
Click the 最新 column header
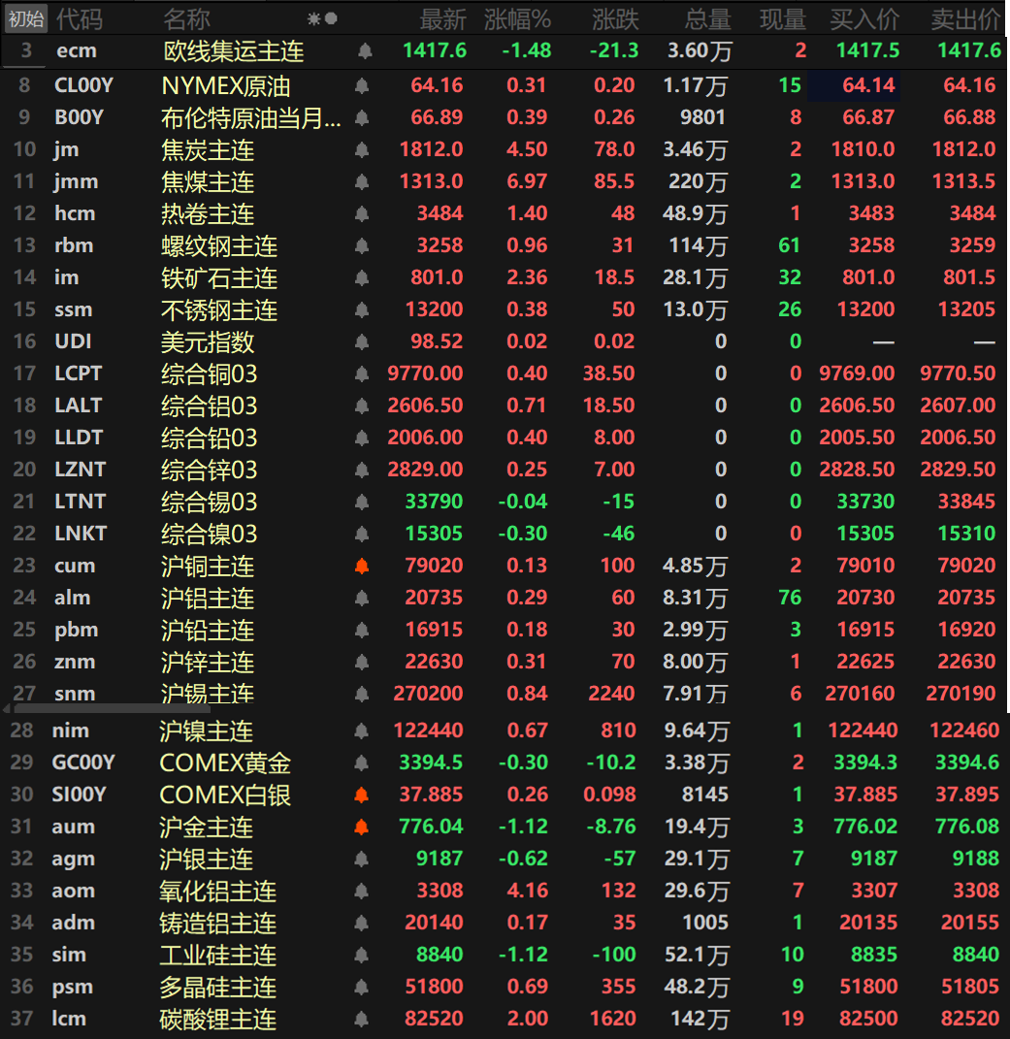click(442, 18)
